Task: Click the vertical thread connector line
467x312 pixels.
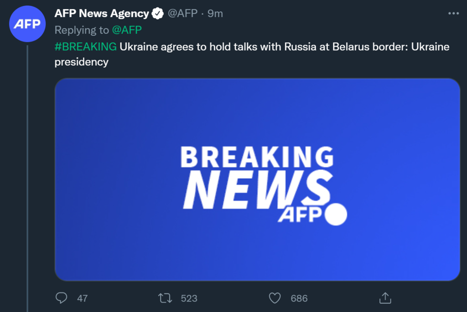Action: tap(27, 179)
